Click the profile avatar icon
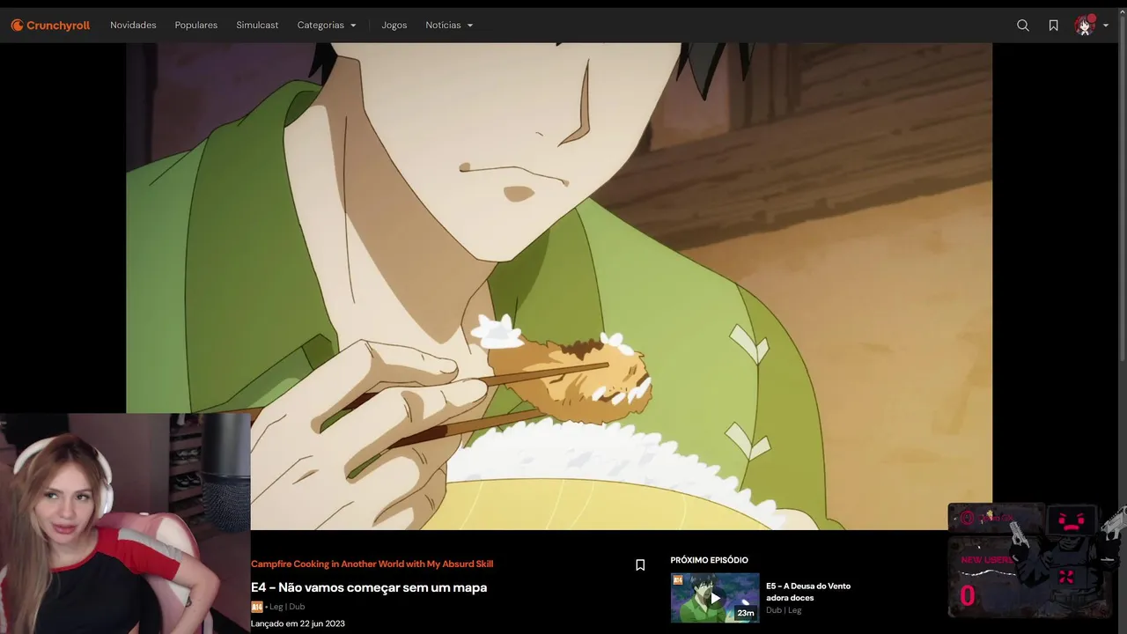This screenshot has width=1127, height=634. pyautogui.click(x=1084, y=26)
